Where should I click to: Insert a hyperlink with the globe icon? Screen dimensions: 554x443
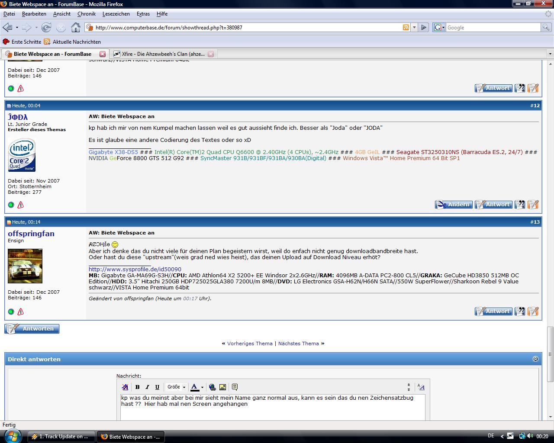pyautogui.click(x=212, y=387)
